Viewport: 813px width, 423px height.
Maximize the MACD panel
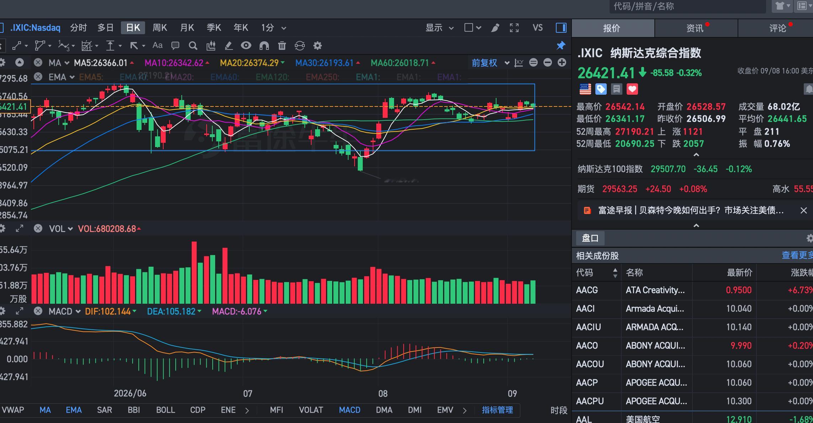click(x=20, y=311)
